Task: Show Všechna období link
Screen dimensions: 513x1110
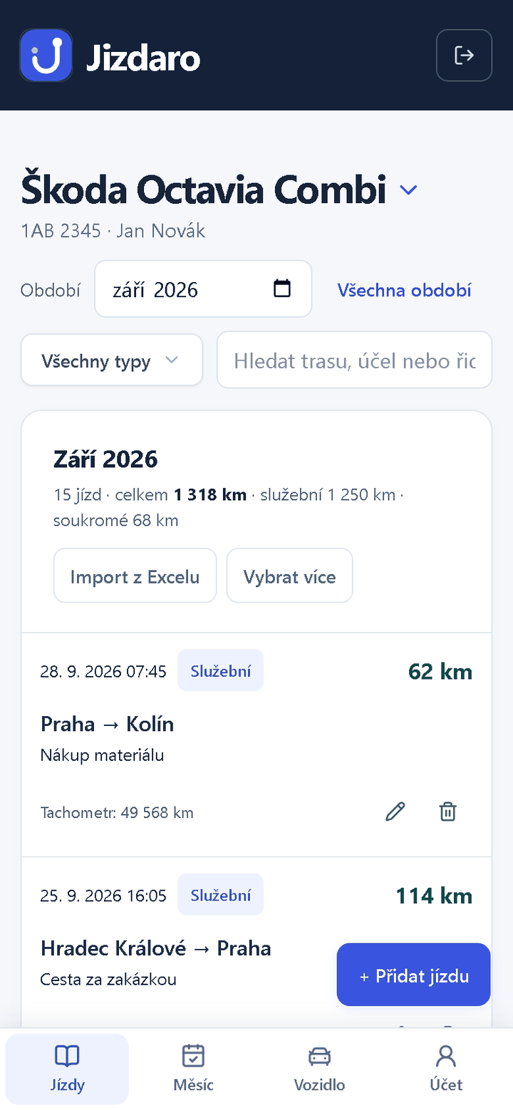Action: click(404, 290)
